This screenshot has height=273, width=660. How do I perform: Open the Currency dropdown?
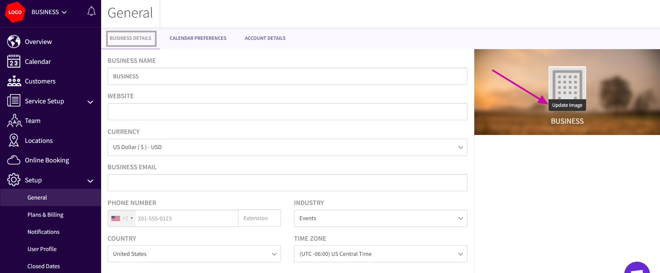(x=287, y=147)
